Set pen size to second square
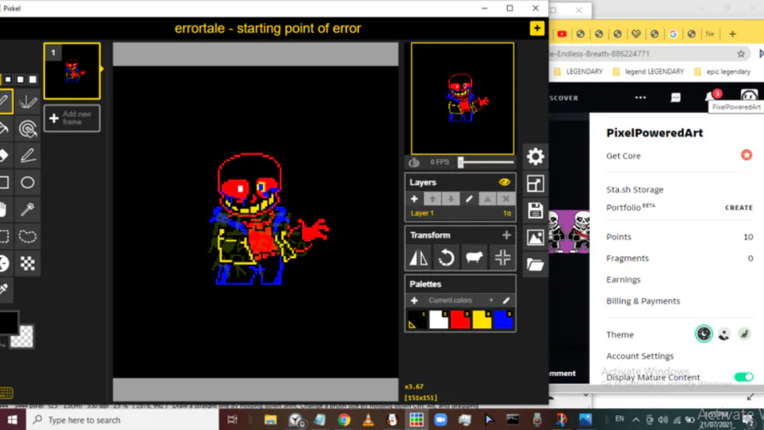The image size is (764, 430). pyautogui.click(x=8, y=80)
